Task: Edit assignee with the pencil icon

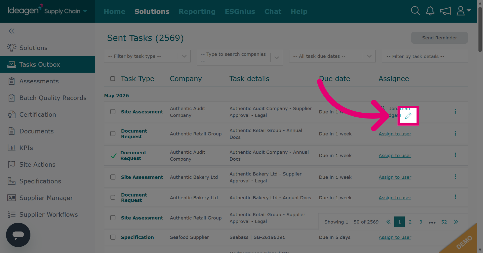Action: (x=408, y=116)
